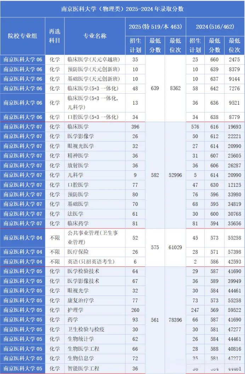The image size is (245, 374).
Task: Select the rank value 35656
Action: pyautogui.click(x=234, y=224)
